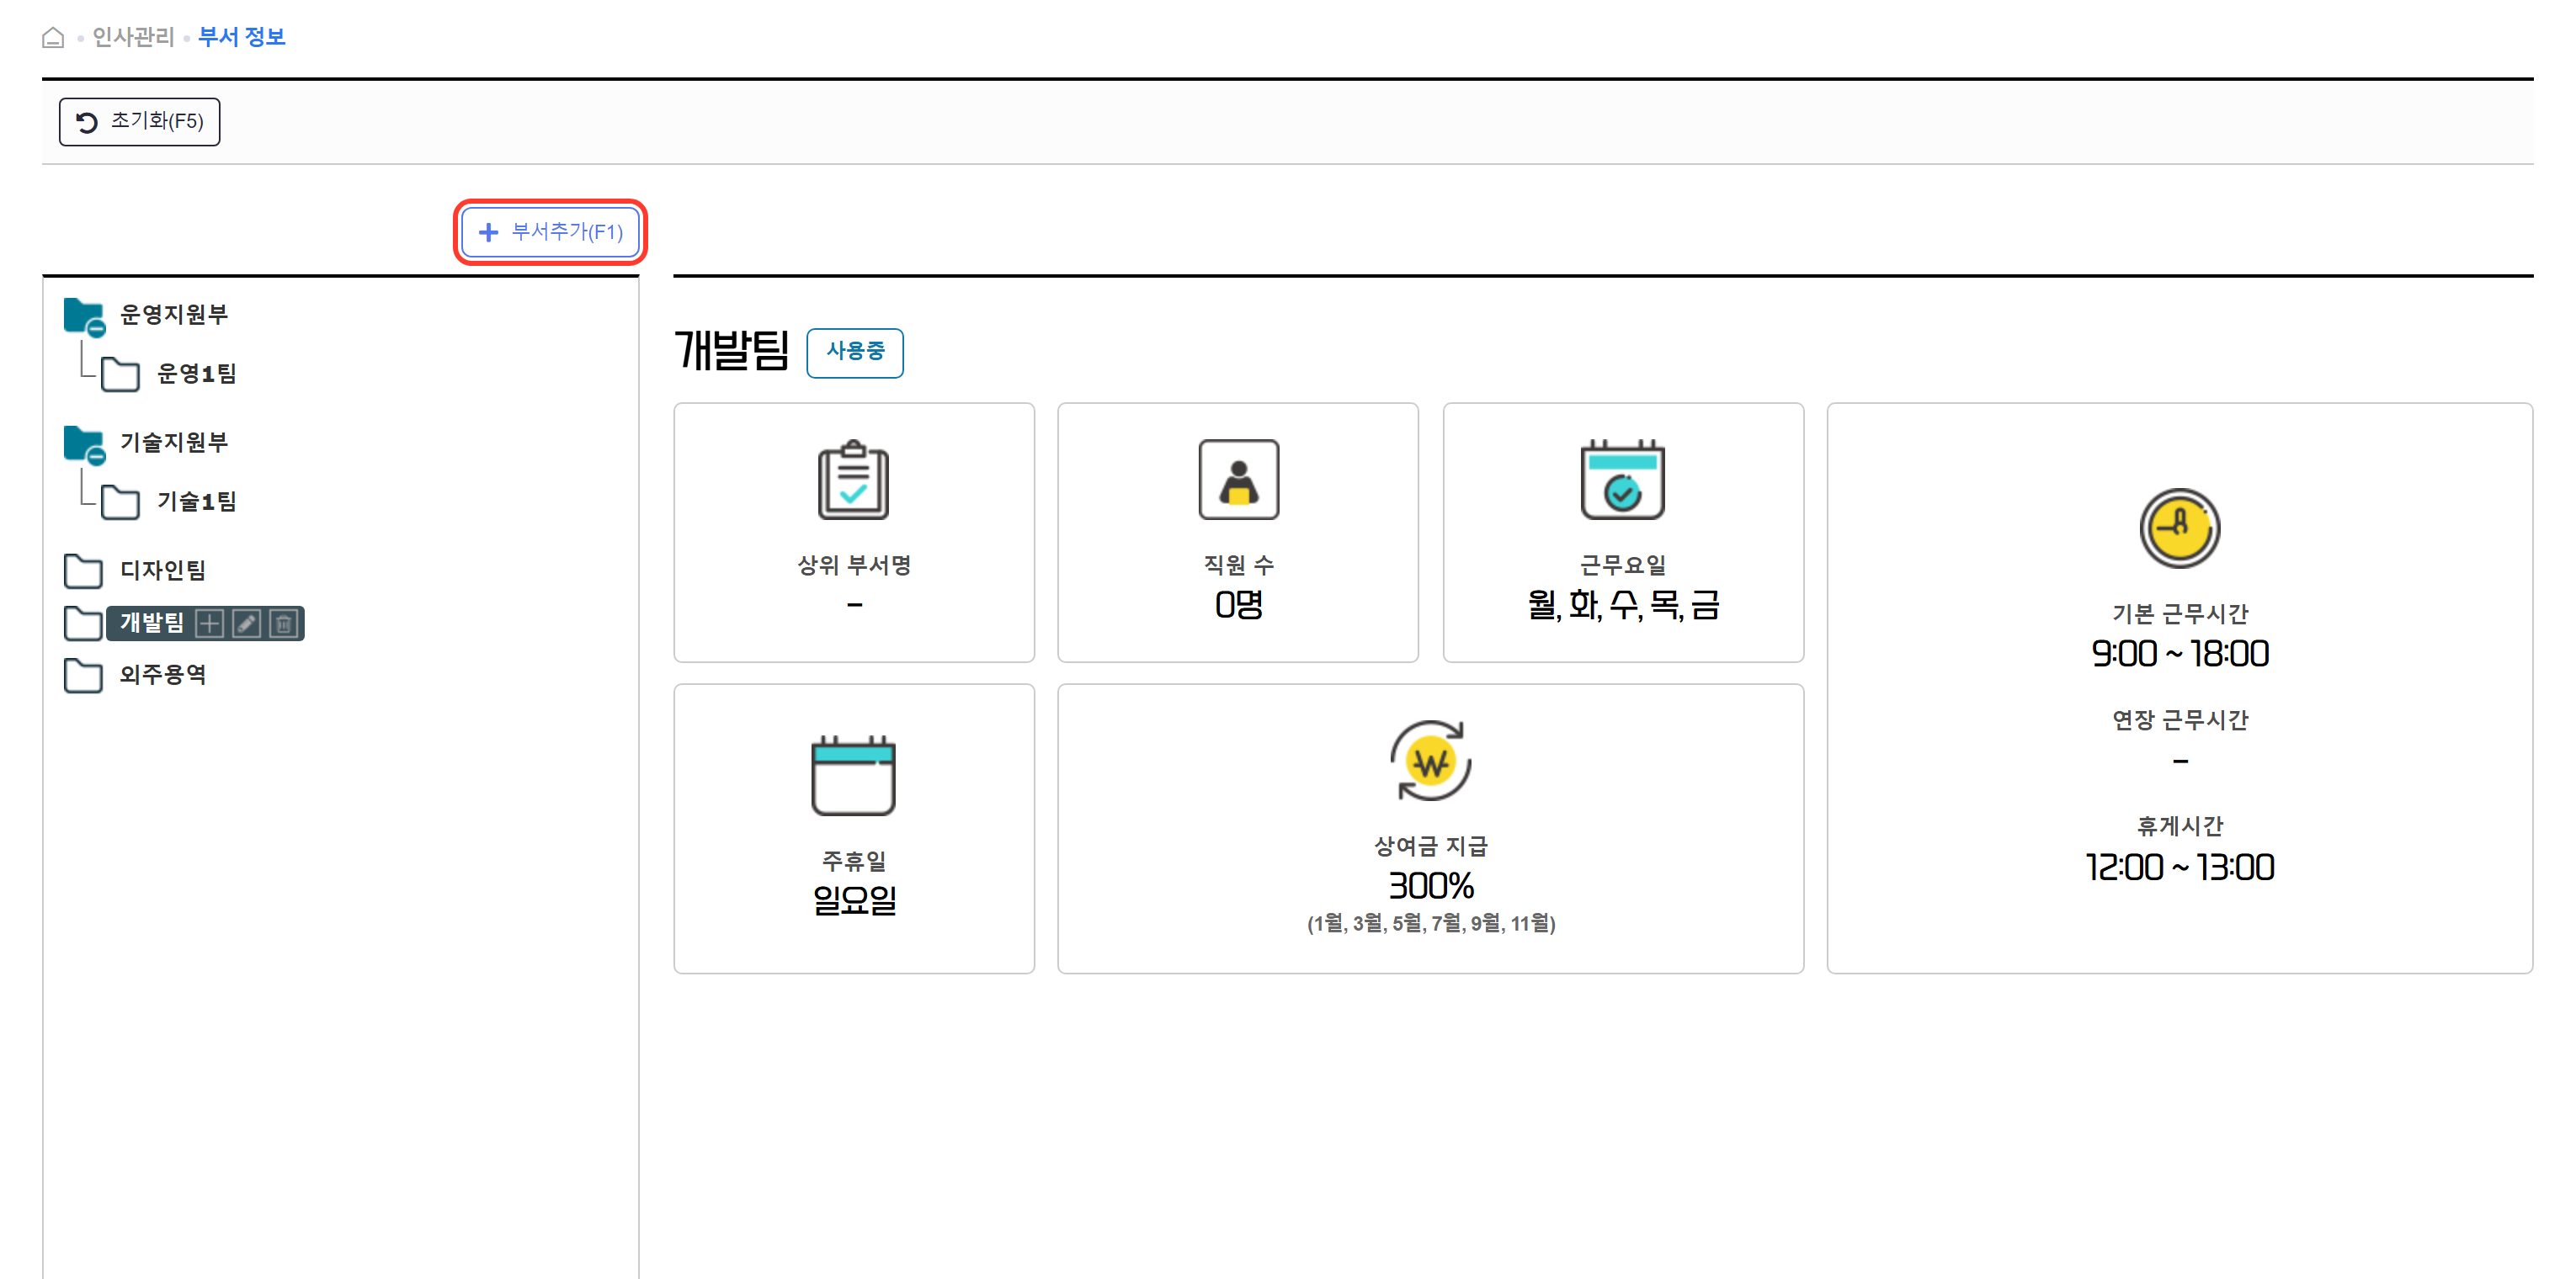Click the won coin icon for 상여금 지급
The width and height of the screenshot is (2576, 1279).
(x=1431, y=762)
